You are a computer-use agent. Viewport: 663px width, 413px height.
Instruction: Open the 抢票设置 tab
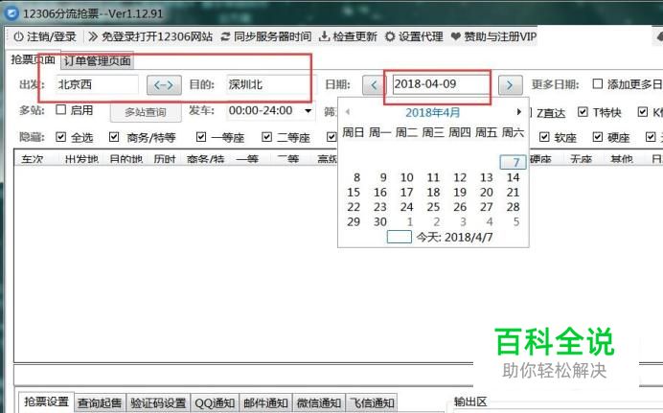46,402
